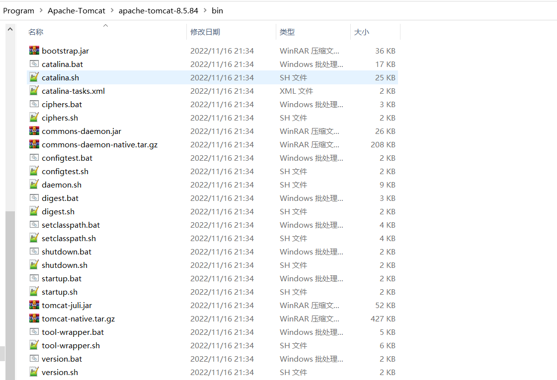Click the version.sh file icon
The image size is (557, 380).
coord(34,372)
